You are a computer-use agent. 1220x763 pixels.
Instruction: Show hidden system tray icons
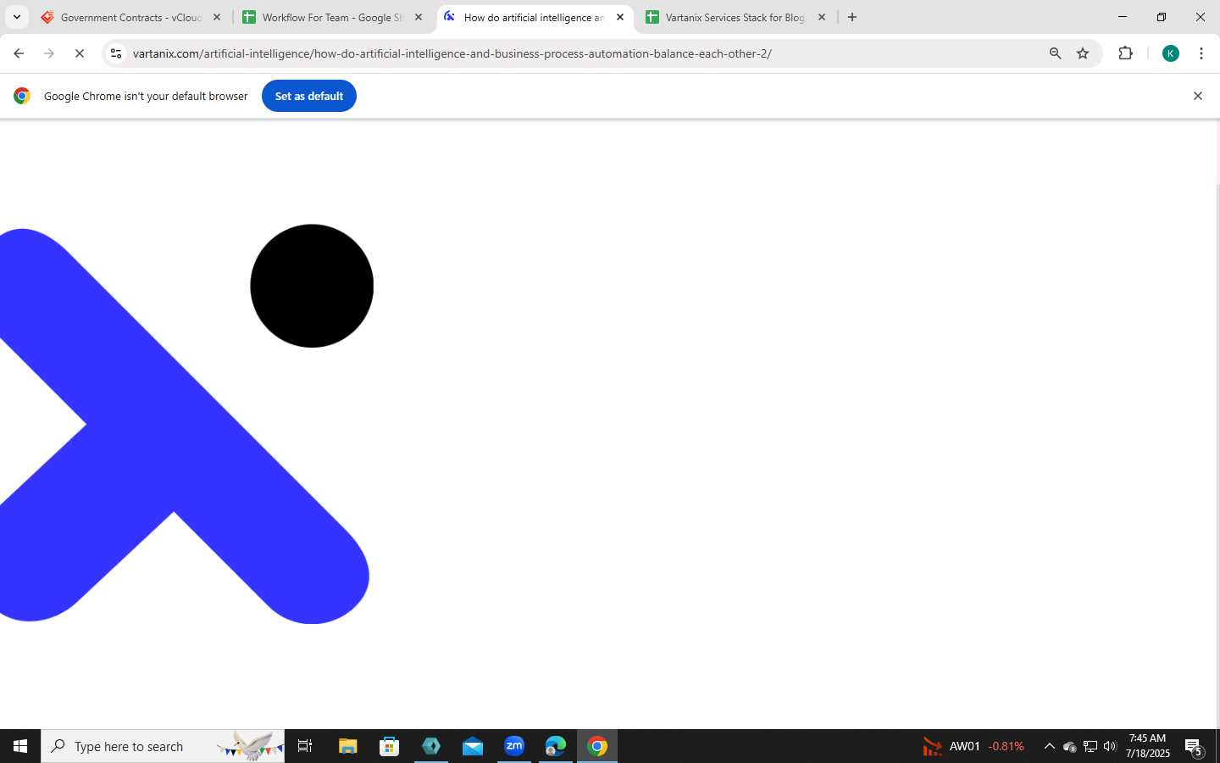(1049, 746)
